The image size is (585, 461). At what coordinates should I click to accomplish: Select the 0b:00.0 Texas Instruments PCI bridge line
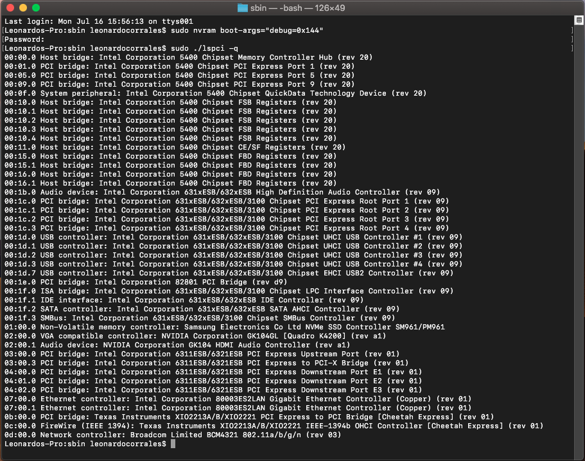click(x=249, y=417)
